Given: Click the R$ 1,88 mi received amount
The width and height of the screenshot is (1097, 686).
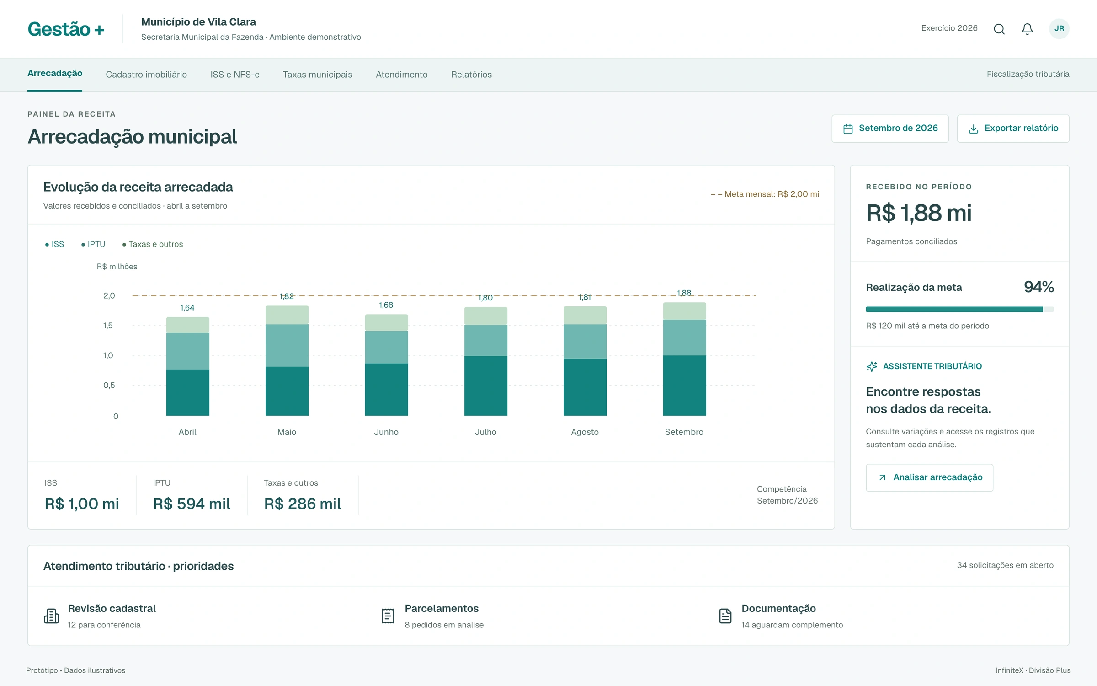Looking at the screenshot, I should coord(919,213).
